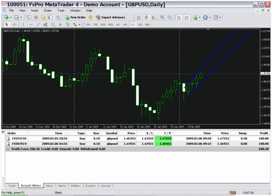Screen dimensions: 272x196
Task: Open the Help menu
Action: pos(89,10)
